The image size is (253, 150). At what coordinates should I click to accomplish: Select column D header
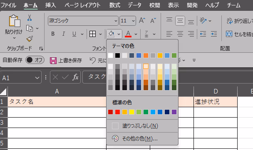pos(216,91)
